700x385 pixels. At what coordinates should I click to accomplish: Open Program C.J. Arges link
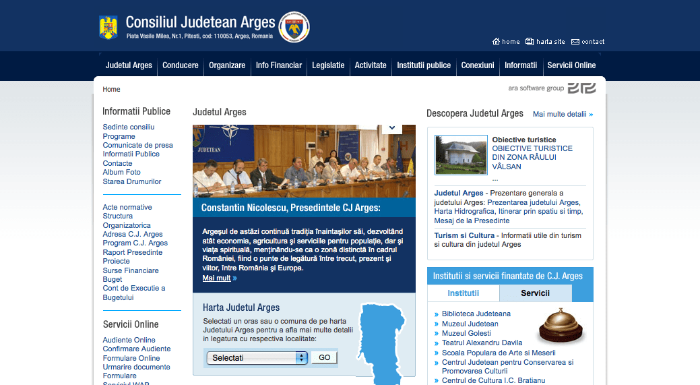click(x=135, y=243)
